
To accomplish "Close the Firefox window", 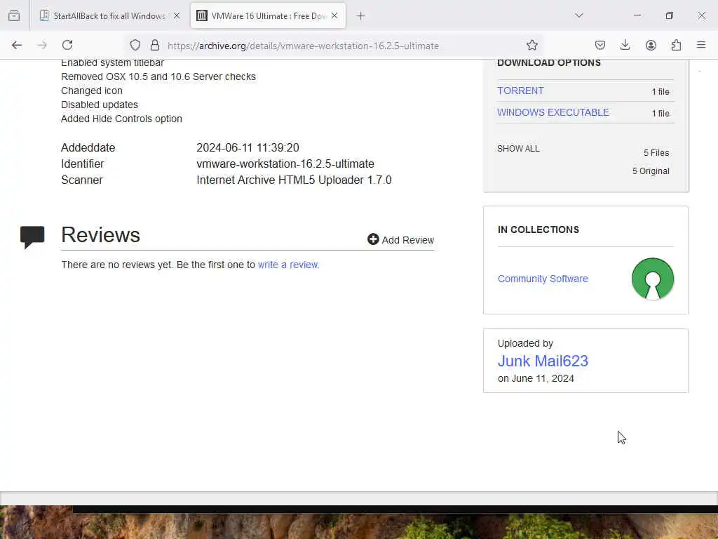I will pyautogui.click(x=701, y=15).
